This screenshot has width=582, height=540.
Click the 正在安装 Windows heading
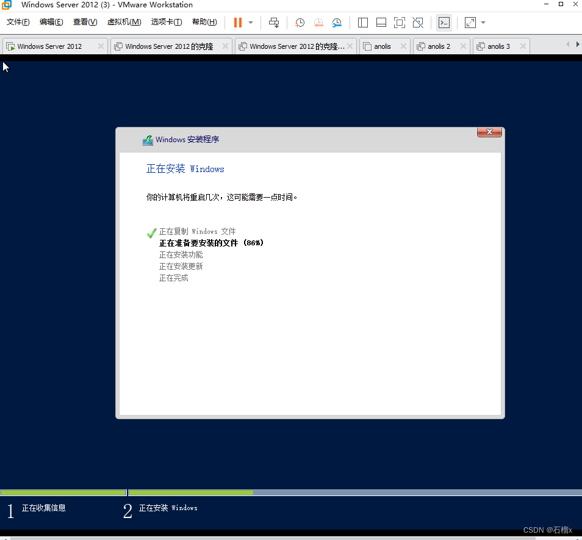tap(185, 169)
